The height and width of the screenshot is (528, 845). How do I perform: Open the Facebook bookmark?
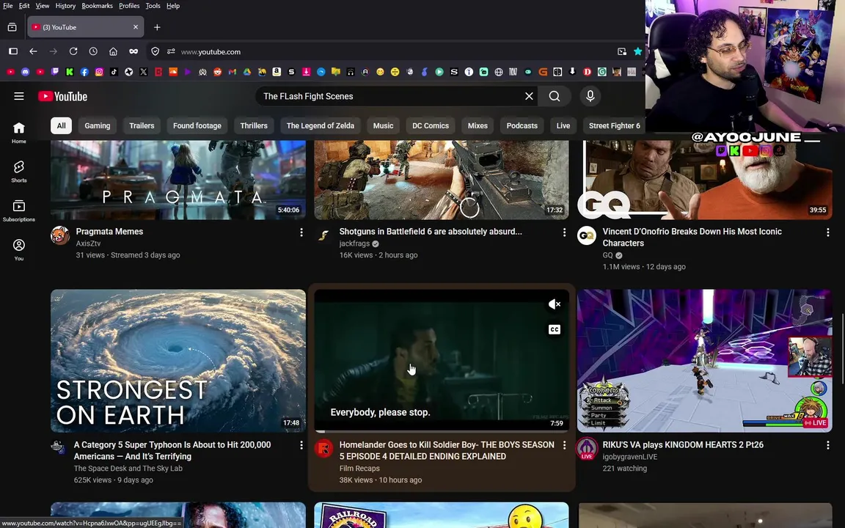click(x=84, y=72)
